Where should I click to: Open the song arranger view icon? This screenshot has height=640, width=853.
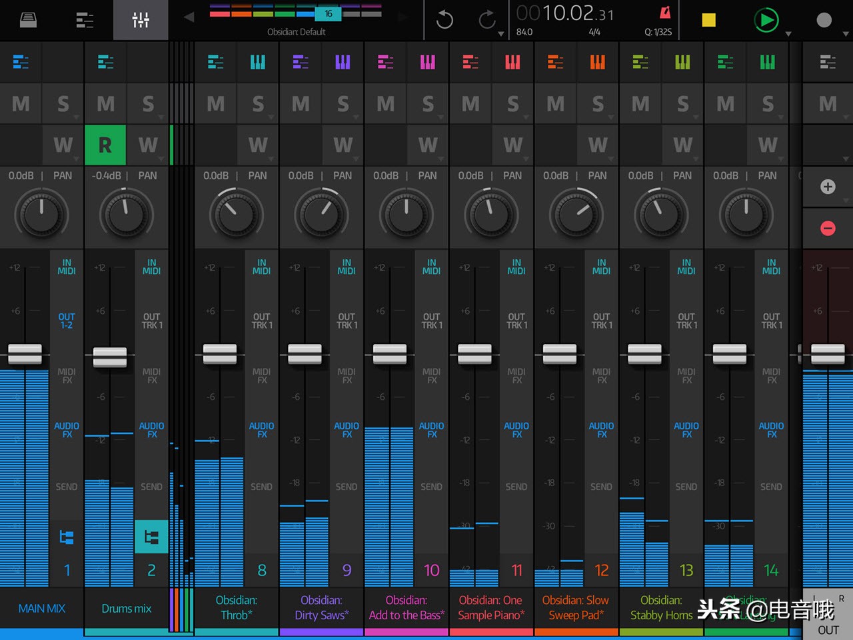click(x=85, y=20)
